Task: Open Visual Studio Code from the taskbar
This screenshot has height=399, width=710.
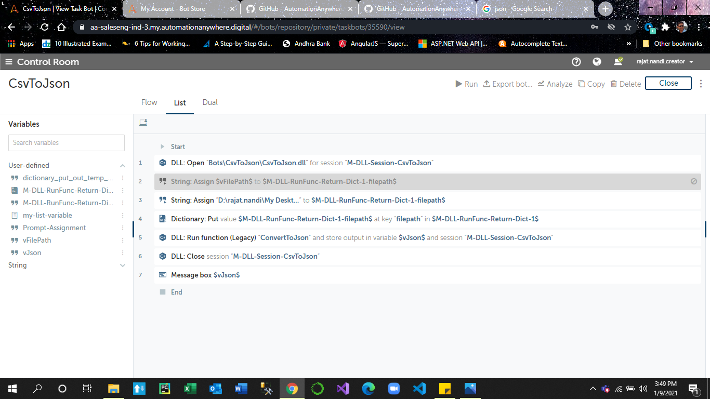Action: [419, 389]
